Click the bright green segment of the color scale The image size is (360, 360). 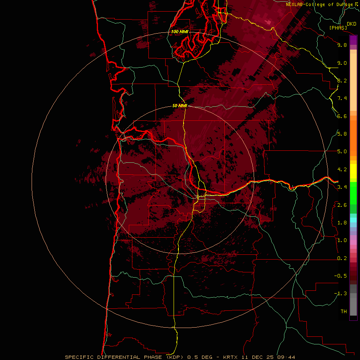click(x=353, y=193)
